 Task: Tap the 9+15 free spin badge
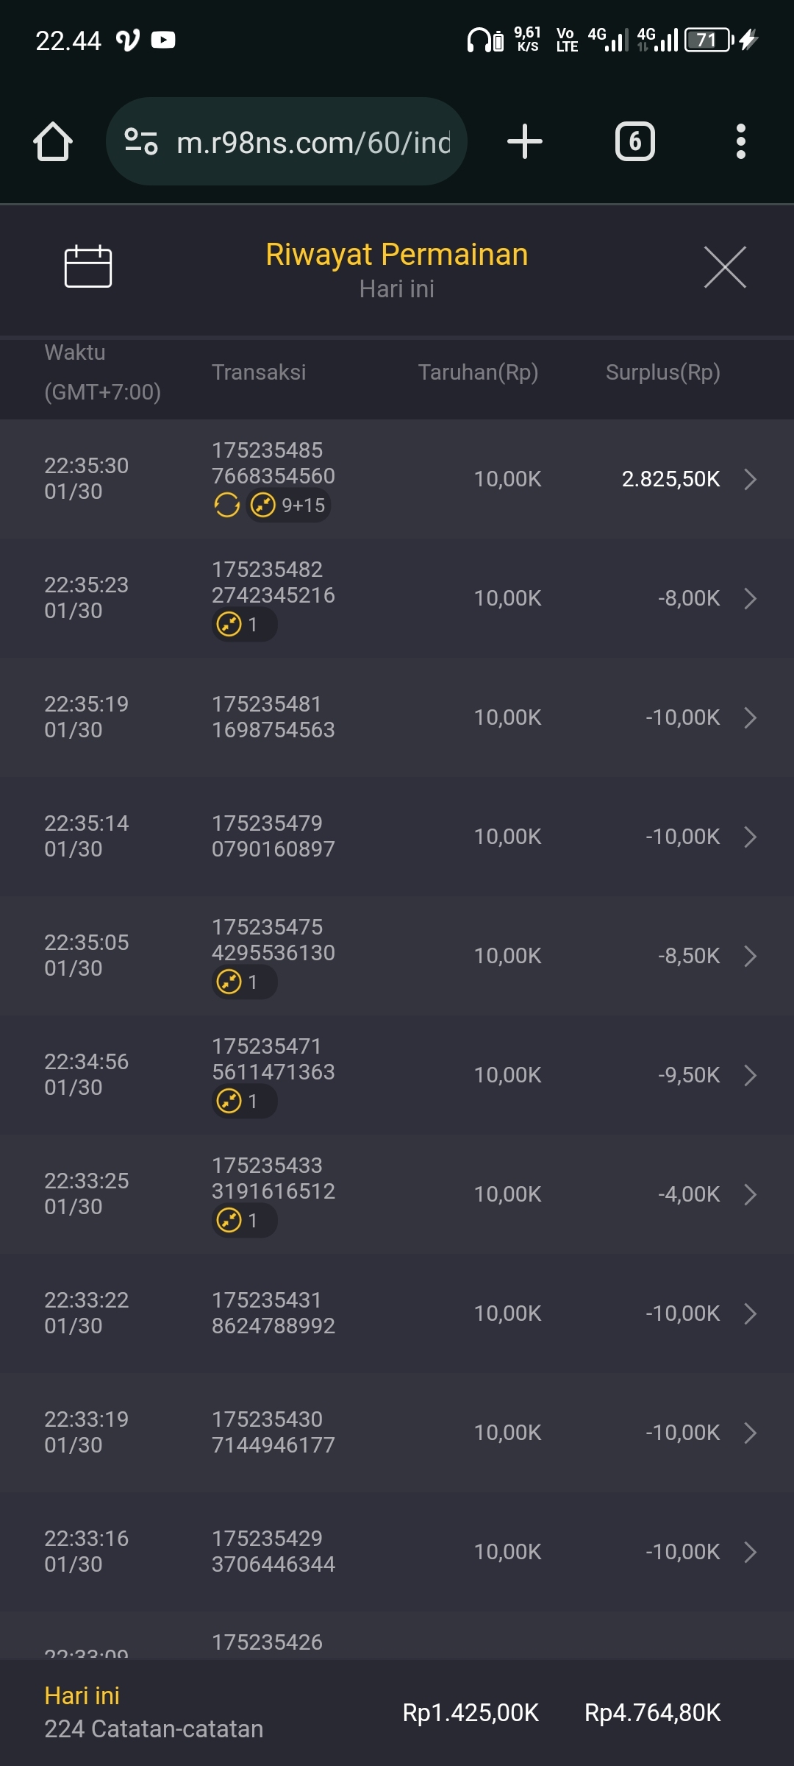point(289,506)
